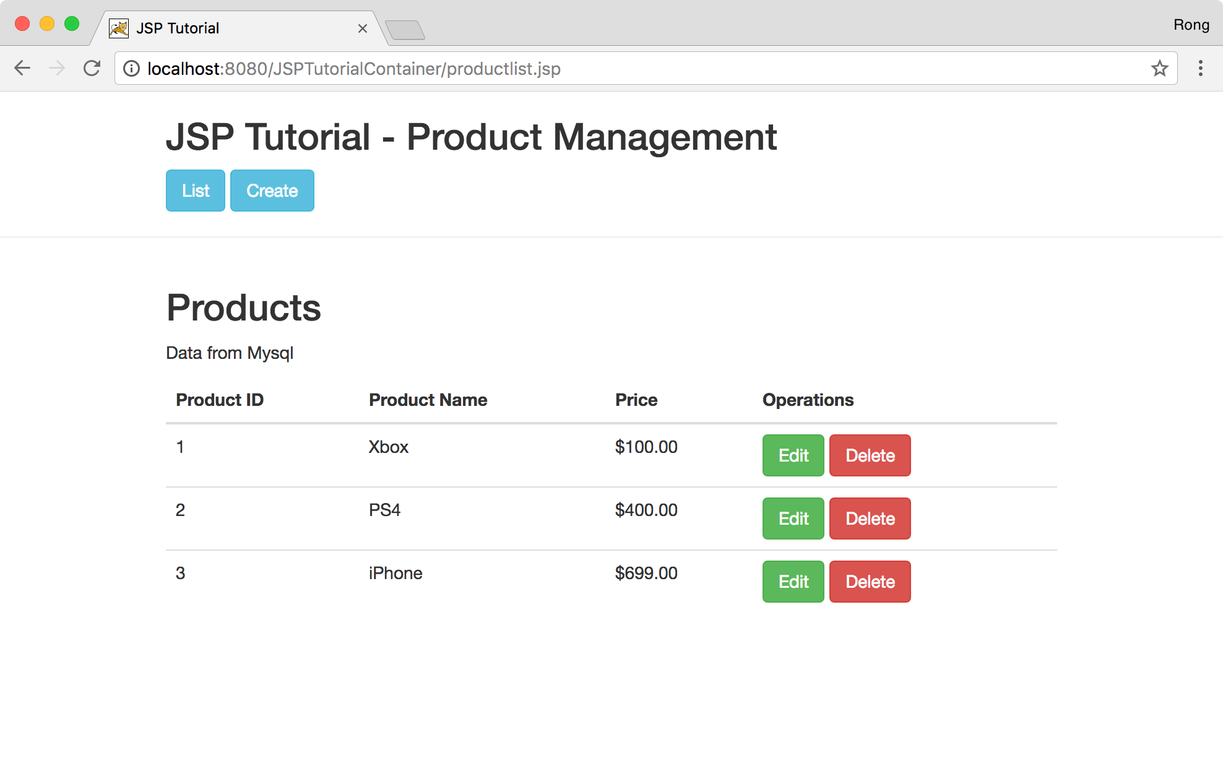Focus the address bar URL field

point(646,68)
